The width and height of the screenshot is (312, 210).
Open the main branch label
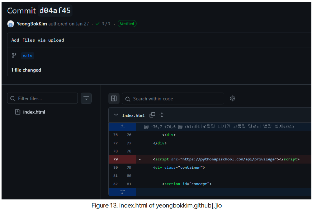click(27, 56)
